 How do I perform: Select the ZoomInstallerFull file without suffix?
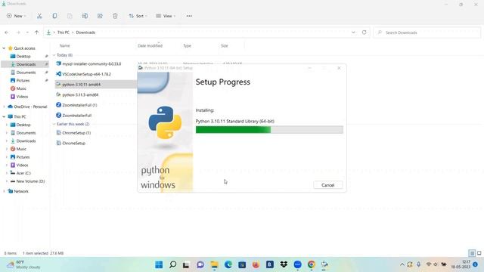point(74,116)
